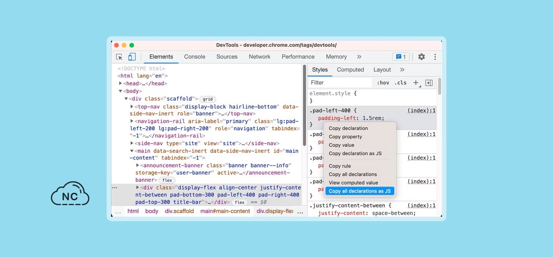Select the Computed sidebar tab
Viewport: 553px width, 257px height.
tap(350, 70)
